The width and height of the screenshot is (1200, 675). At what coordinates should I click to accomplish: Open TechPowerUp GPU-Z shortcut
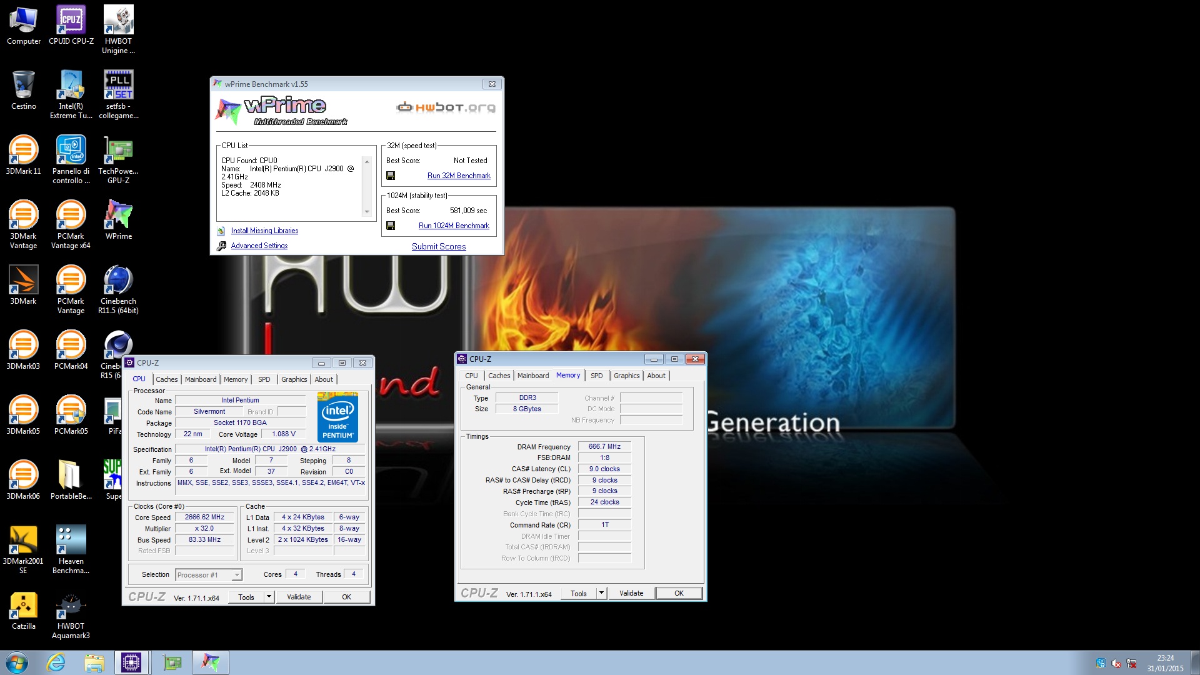coord(119,159)
